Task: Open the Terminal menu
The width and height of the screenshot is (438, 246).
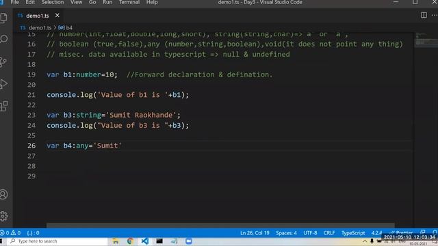Action: point(129,2)
